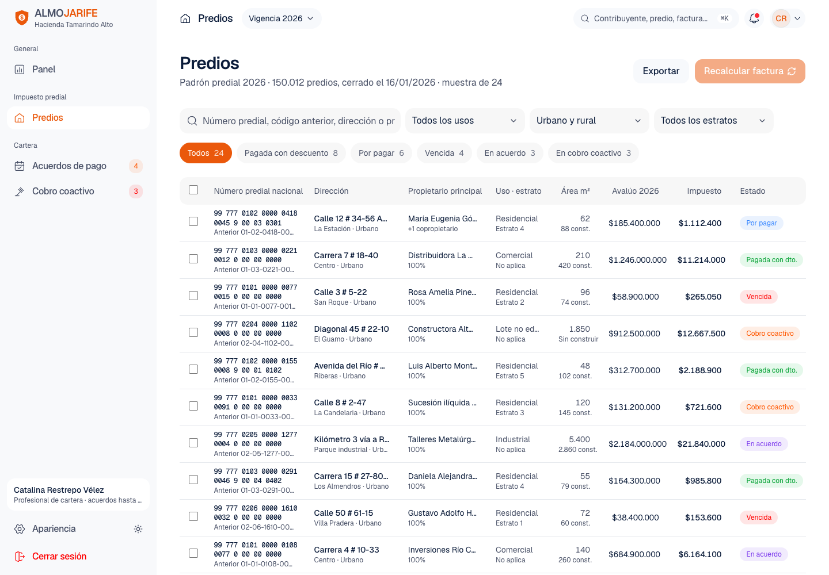Open Catalina Restrepo Vélez profile card
This screenshot has width=829, height=575.
(78, 494)
